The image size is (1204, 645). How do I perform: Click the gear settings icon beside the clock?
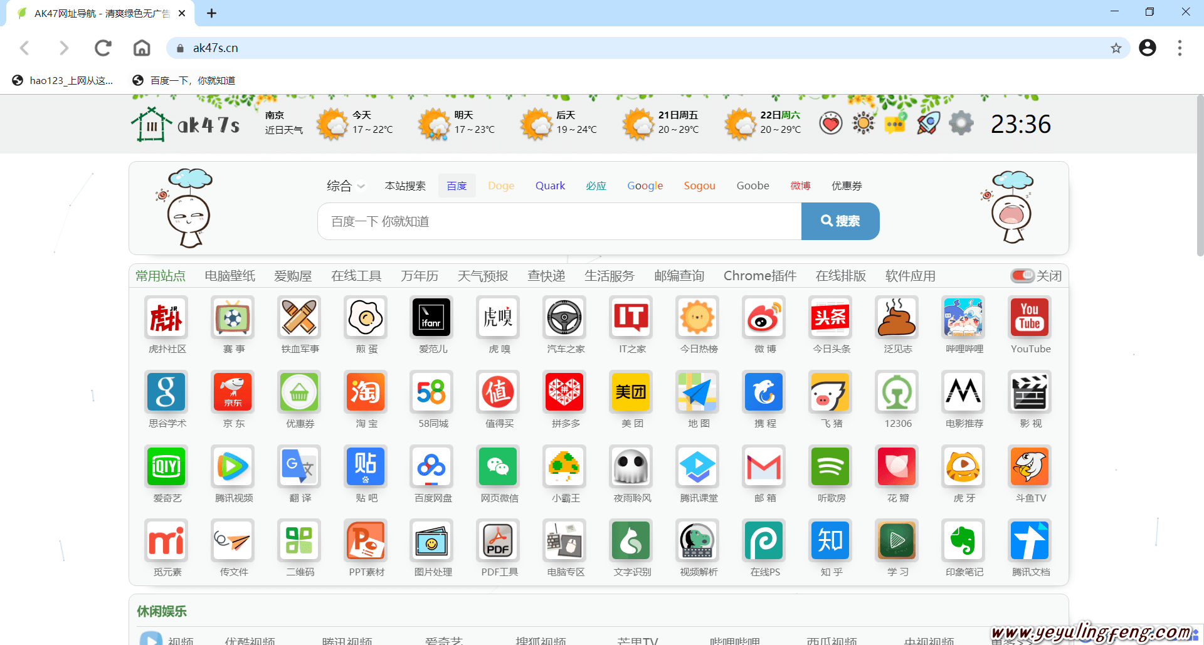click(x=961, y=123)
